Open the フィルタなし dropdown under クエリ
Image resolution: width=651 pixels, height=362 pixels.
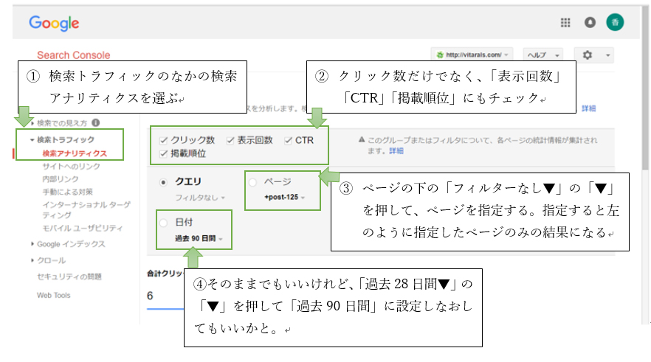click(200, 198)
